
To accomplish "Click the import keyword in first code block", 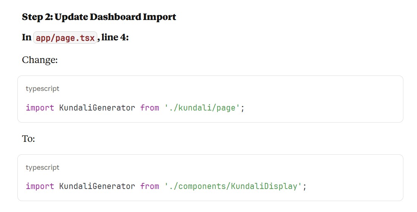I will [40, 108].
